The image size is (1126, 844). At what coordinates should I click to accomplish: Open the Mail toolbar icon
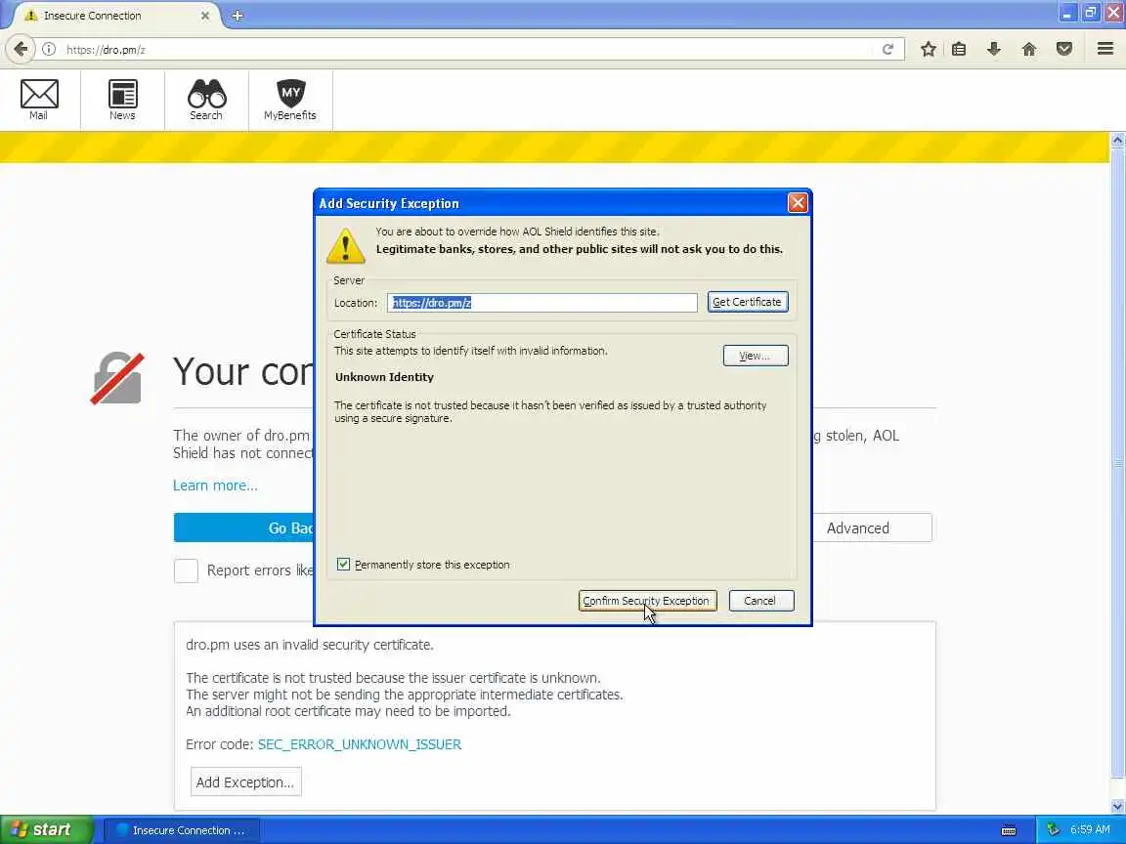(39, 100)
